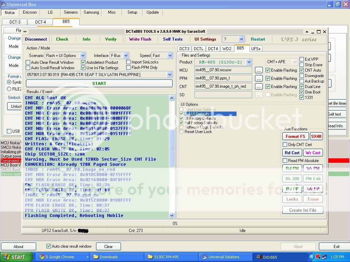Click START flashing button
The height and width of the screenshot is (262, 350).
[99, 83]
